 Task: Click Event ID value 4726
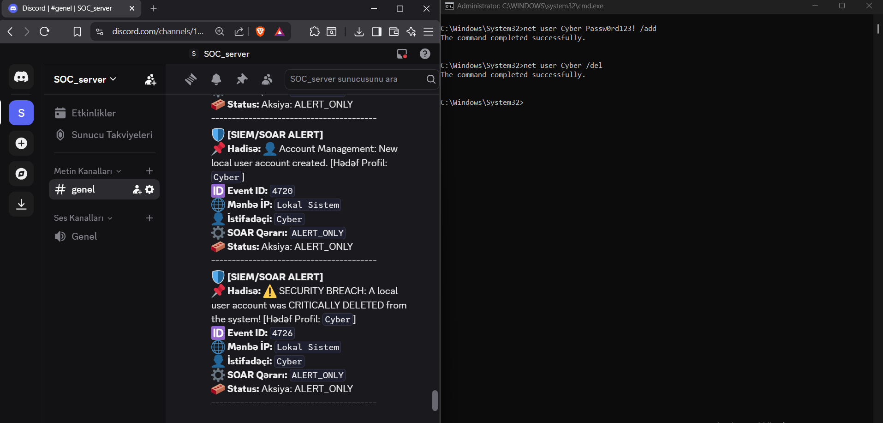[282, 333]
